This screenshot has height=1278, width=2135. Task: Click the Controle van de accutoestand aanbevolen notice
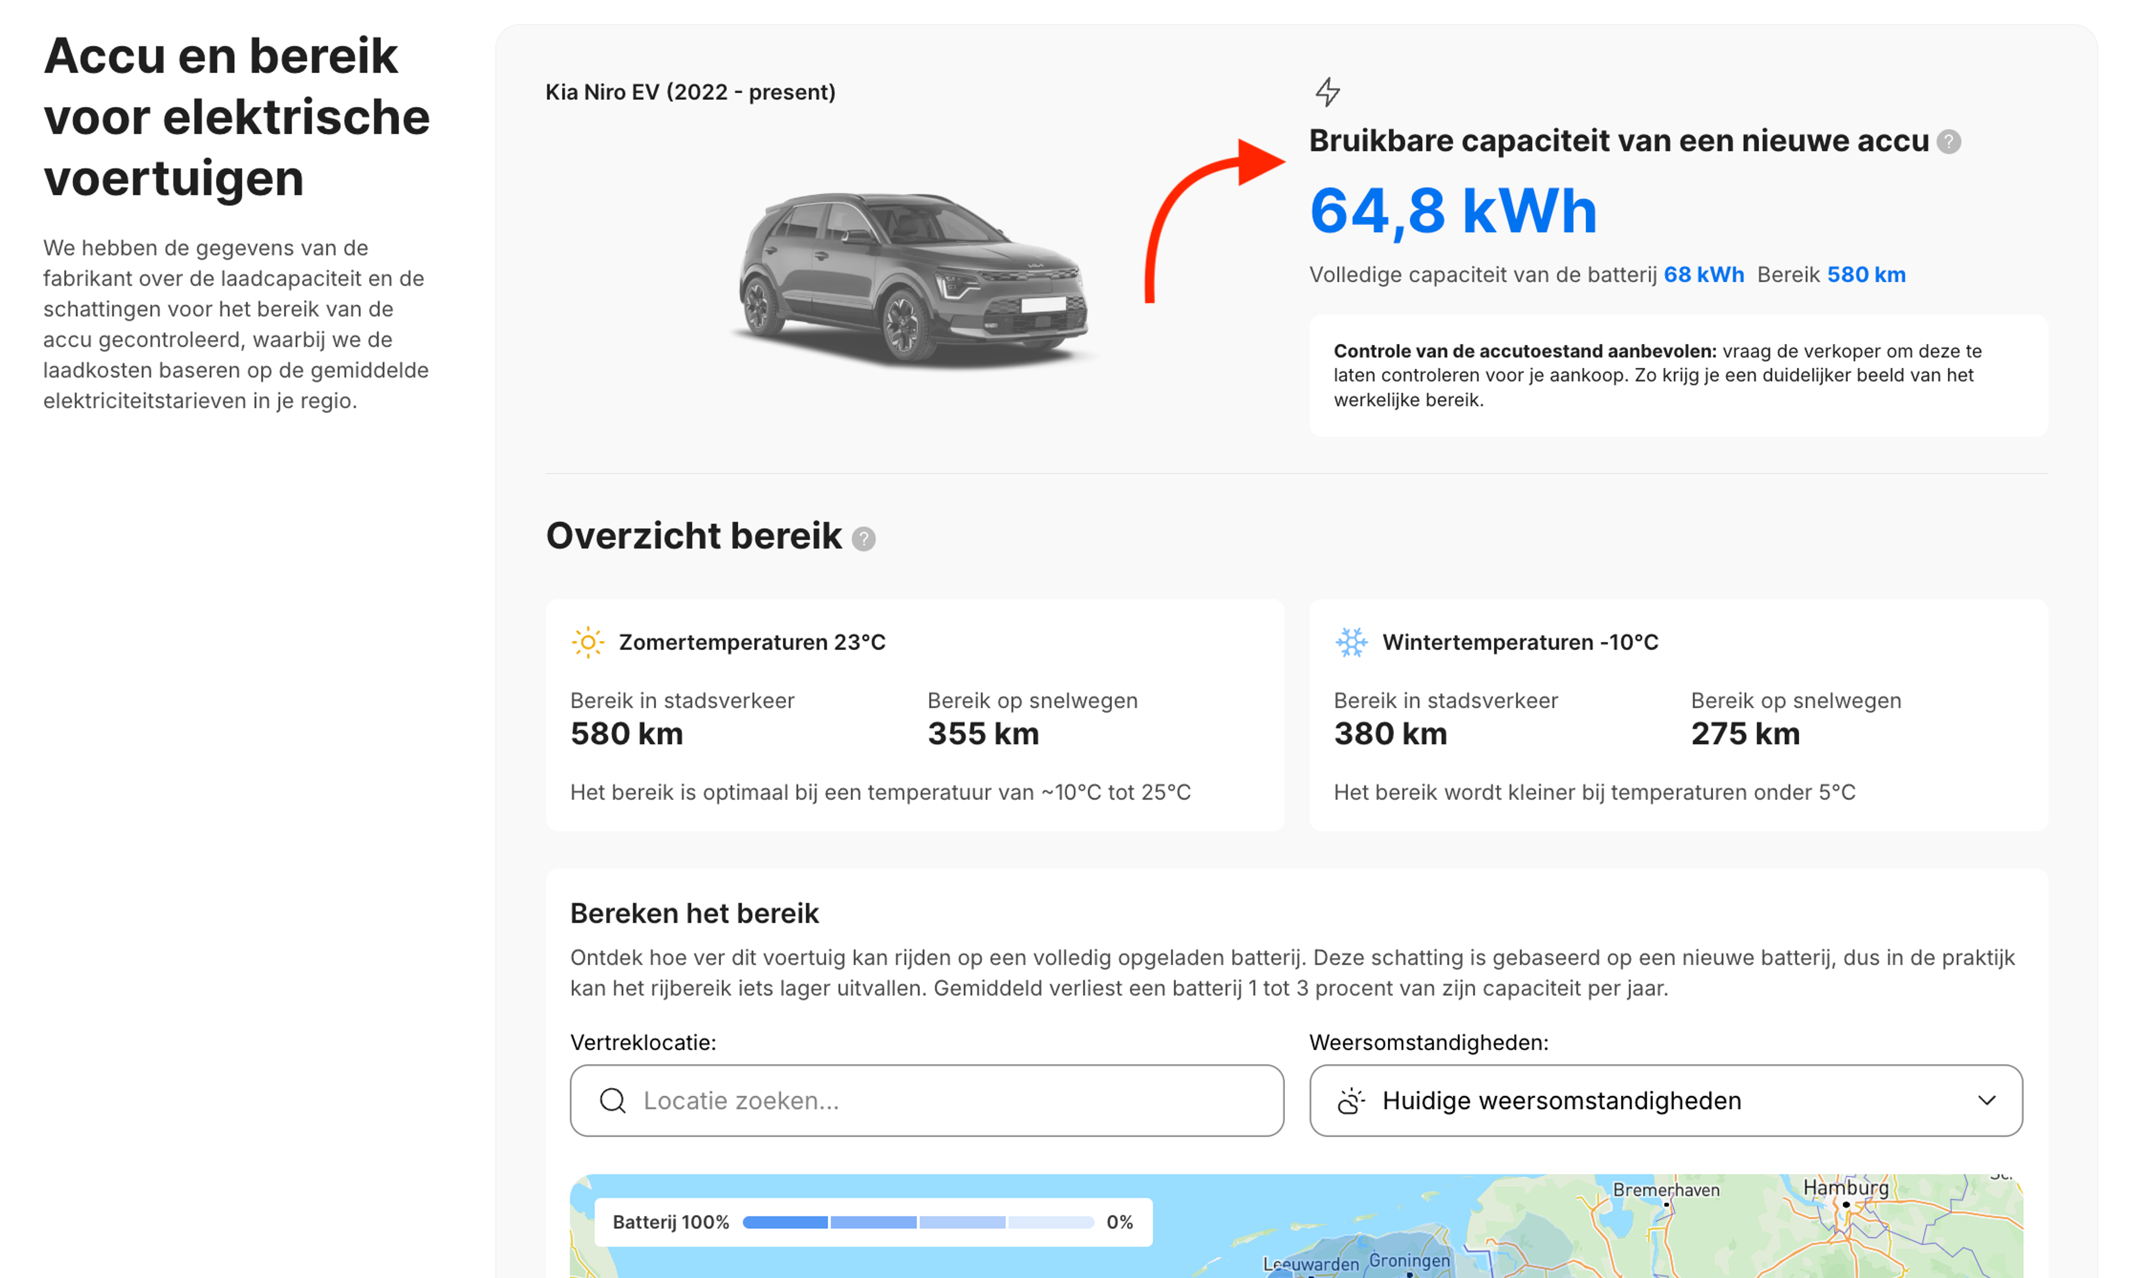pos(1679,376)
